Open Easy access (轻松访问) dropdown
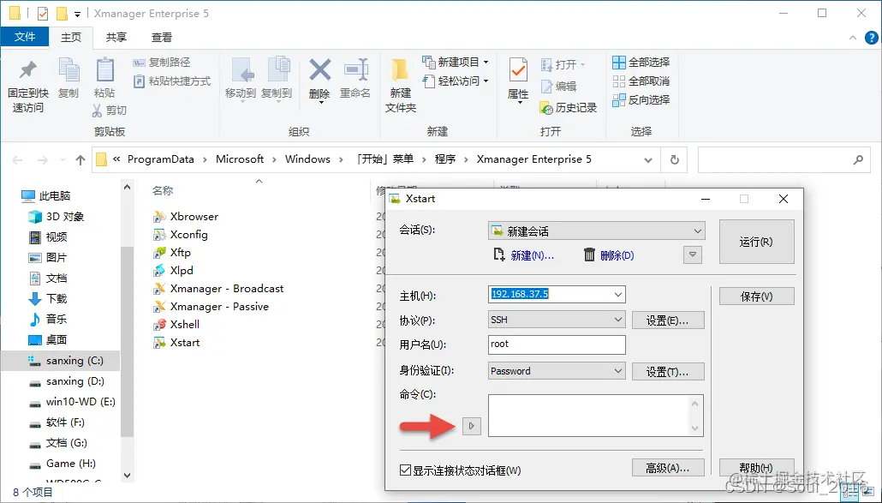The width and height of the screenshot is (882, 503). 455,81
